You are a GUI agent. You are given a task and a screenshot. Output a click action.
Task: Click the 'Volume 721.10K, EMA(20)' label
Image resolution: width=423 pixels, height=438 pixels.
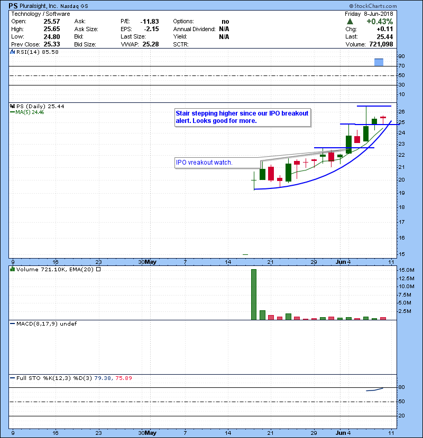pyautogui.click(x=54, y=269)
